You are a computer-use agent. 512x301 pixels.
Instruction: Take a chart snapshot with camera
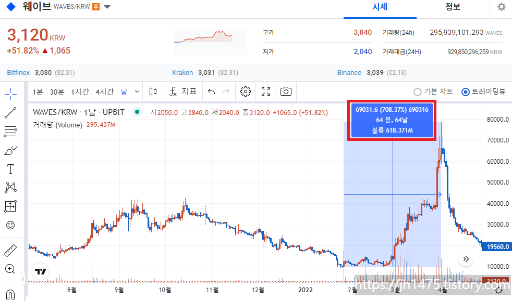pyautogui.click(x=286, y=92)
